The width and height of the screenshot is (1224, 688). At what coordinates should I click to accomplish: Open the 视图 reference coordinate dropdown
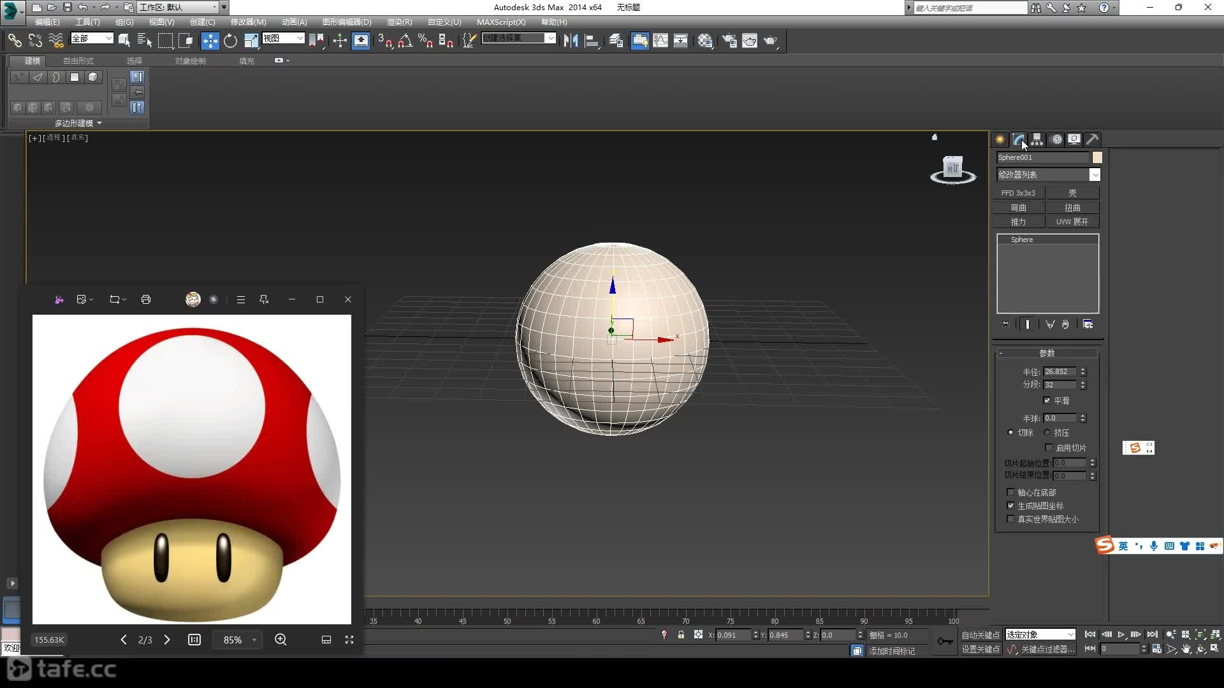coord(284,38)
